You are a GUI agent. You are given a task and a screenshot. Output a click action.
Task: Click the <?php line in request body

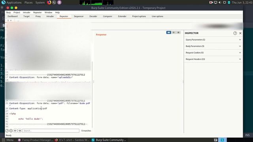[13, 114]
